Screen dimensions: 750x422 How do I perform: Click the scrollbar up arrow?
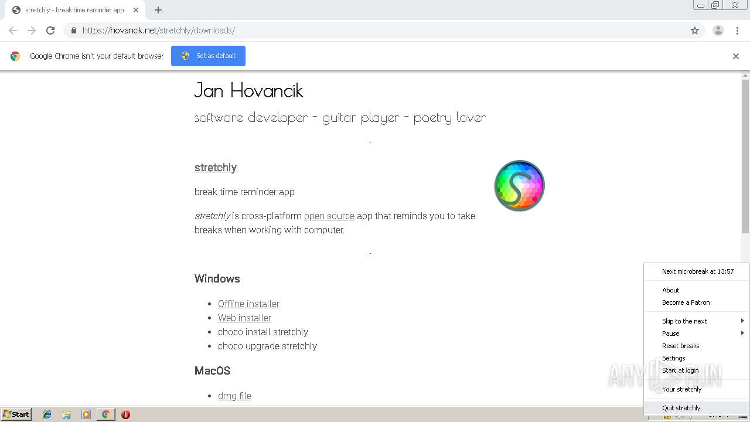(x=745, y=75)
